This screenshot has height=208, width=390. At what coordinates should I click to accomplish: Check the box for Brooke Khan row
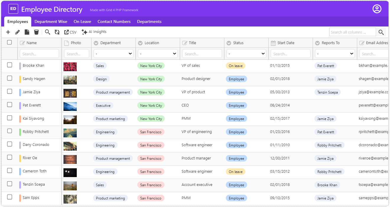[9, 65]
